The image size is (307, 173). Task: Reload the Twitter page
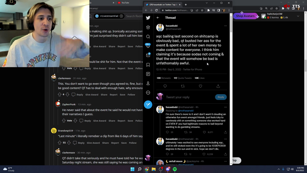coord(156,10)
